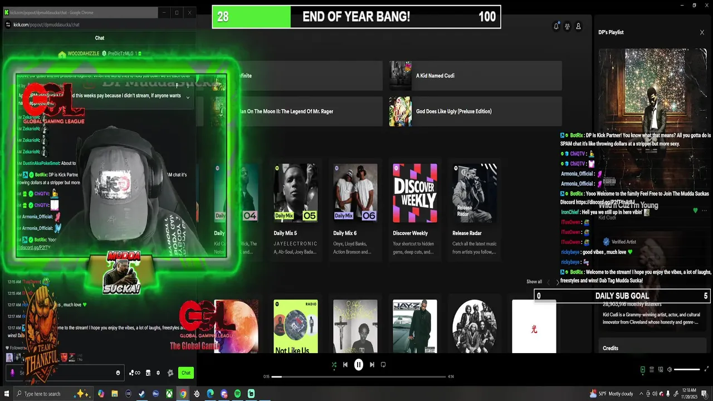Open Xbox app from taskbar
Viewport: 713px width, 401px height.
coord(169,394)
